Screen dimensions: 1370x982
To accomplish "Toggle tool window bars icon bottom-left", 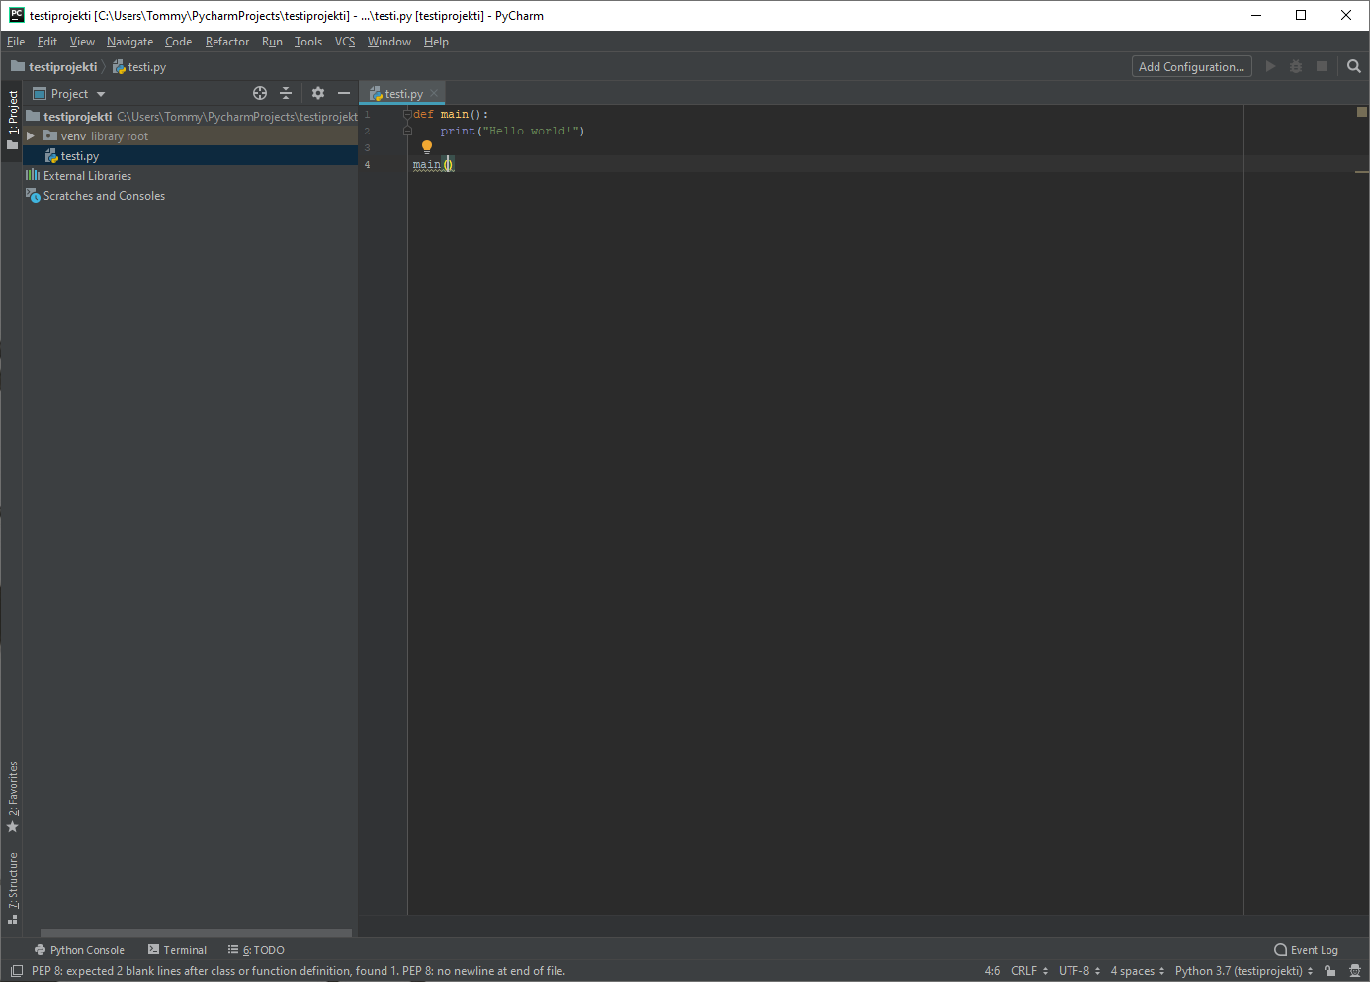I will [x=16, y=971].
